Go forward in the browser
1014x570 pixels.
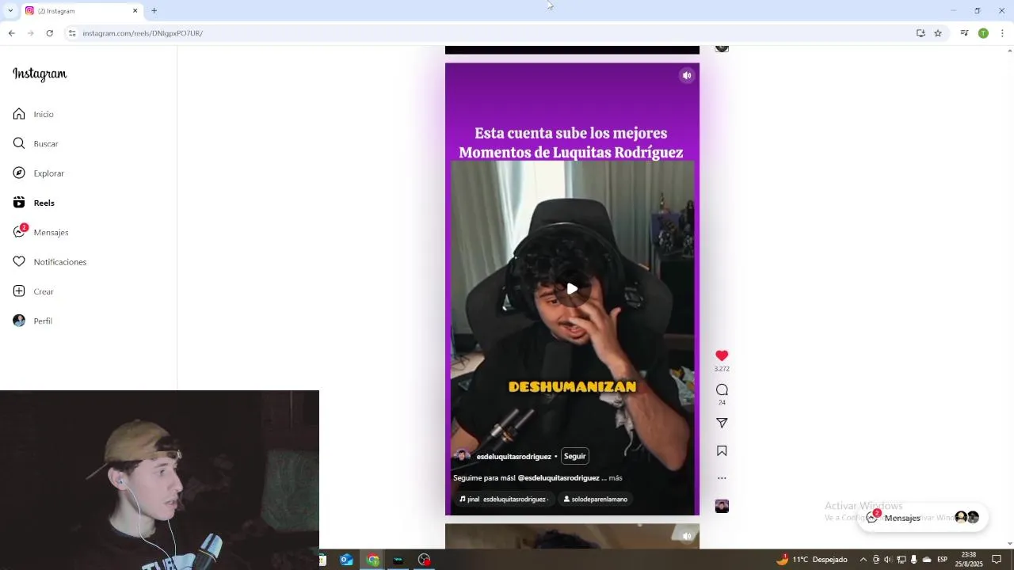[30, 33]
